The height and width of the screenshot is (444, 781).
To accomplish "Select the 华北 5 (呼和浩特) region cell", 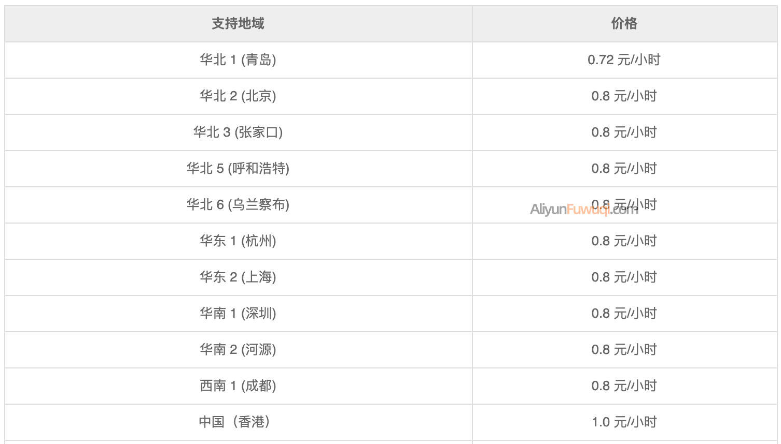I will pos(238,169).
